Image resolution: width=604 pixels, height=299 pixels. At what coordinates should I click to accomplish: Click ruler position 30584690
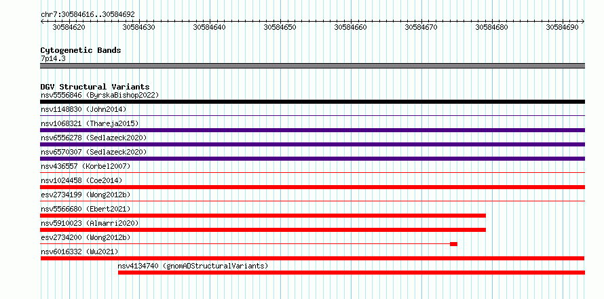point(563,27)
